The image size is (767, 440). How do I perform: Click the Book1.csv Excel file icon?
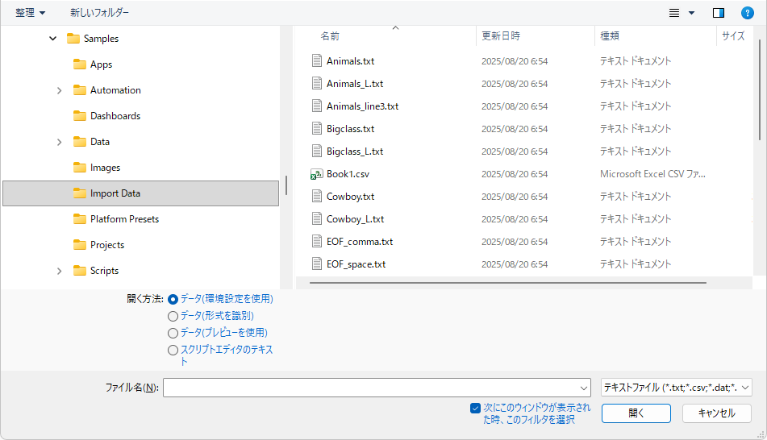coord(317,173)
